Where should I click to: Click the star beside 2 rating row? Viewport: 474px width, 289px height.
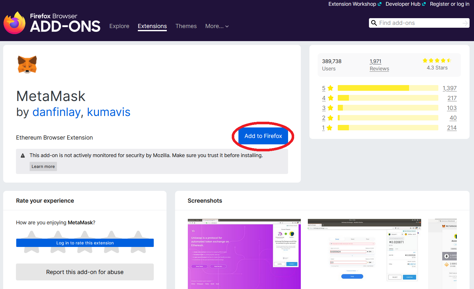330,118
